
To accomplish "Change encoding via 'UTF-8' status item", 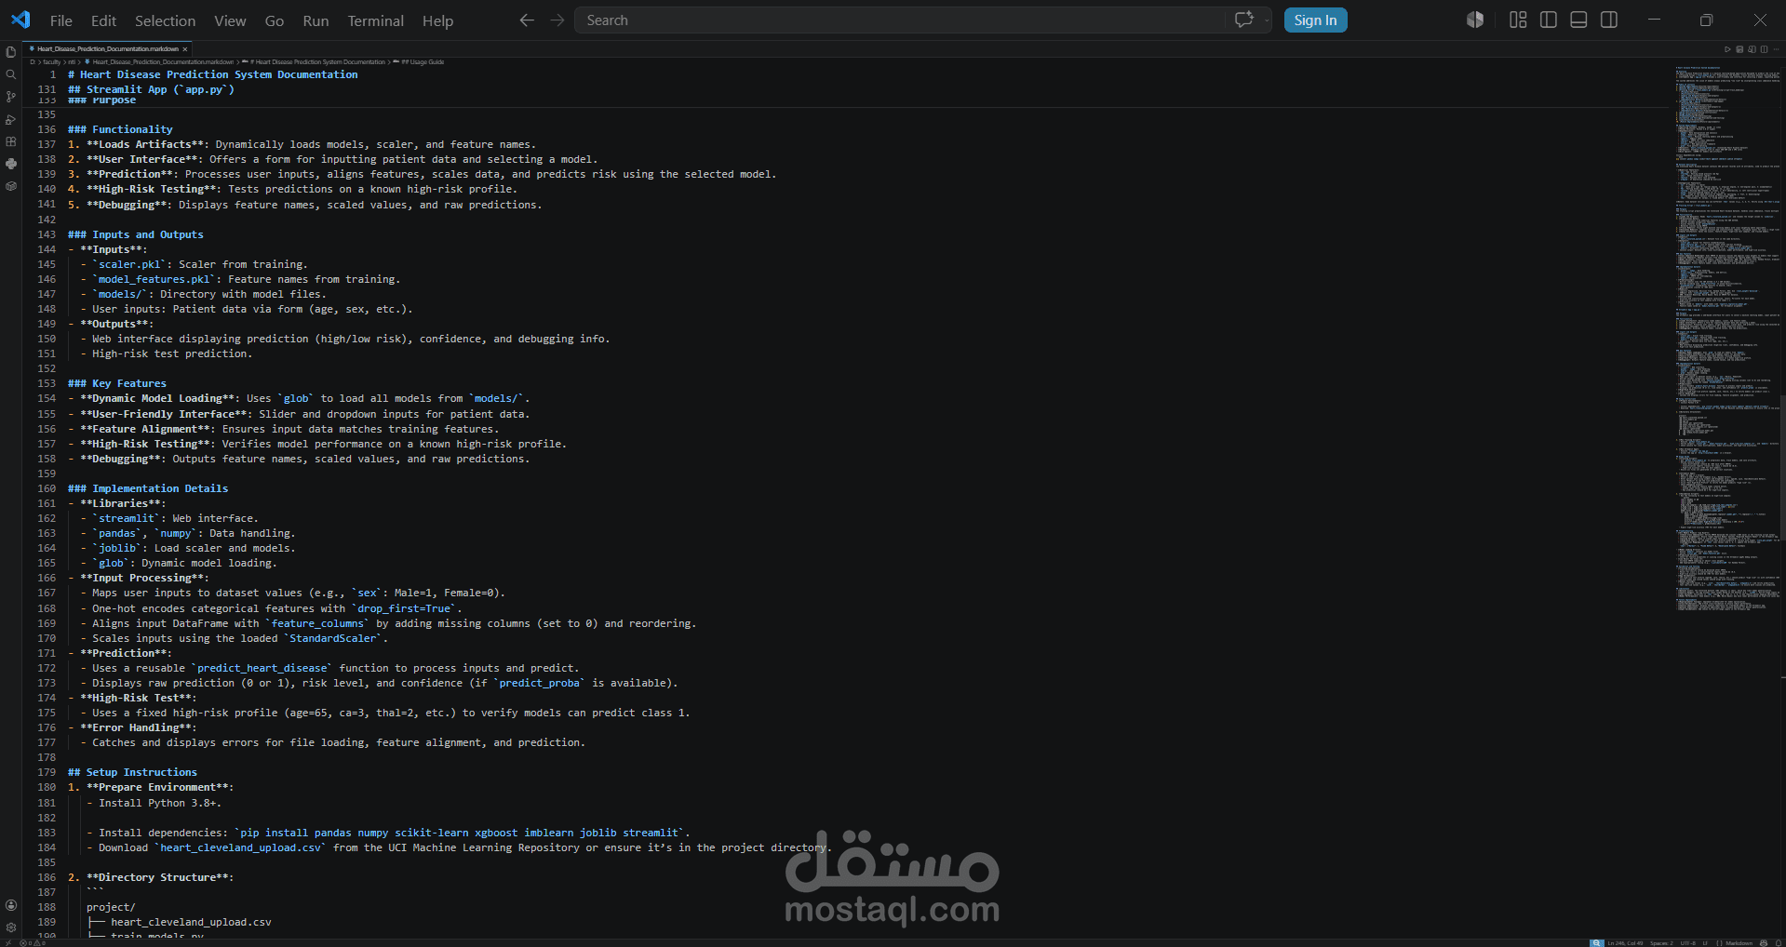I will pos(1687,942).
